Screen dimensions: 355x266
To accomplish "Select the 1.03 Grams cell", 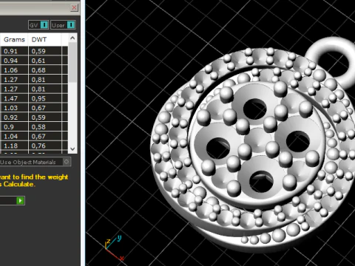I will [14, 108].
